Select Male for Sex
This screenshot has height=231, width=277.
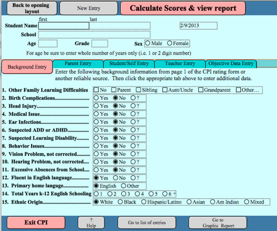[x=148, y=43]
